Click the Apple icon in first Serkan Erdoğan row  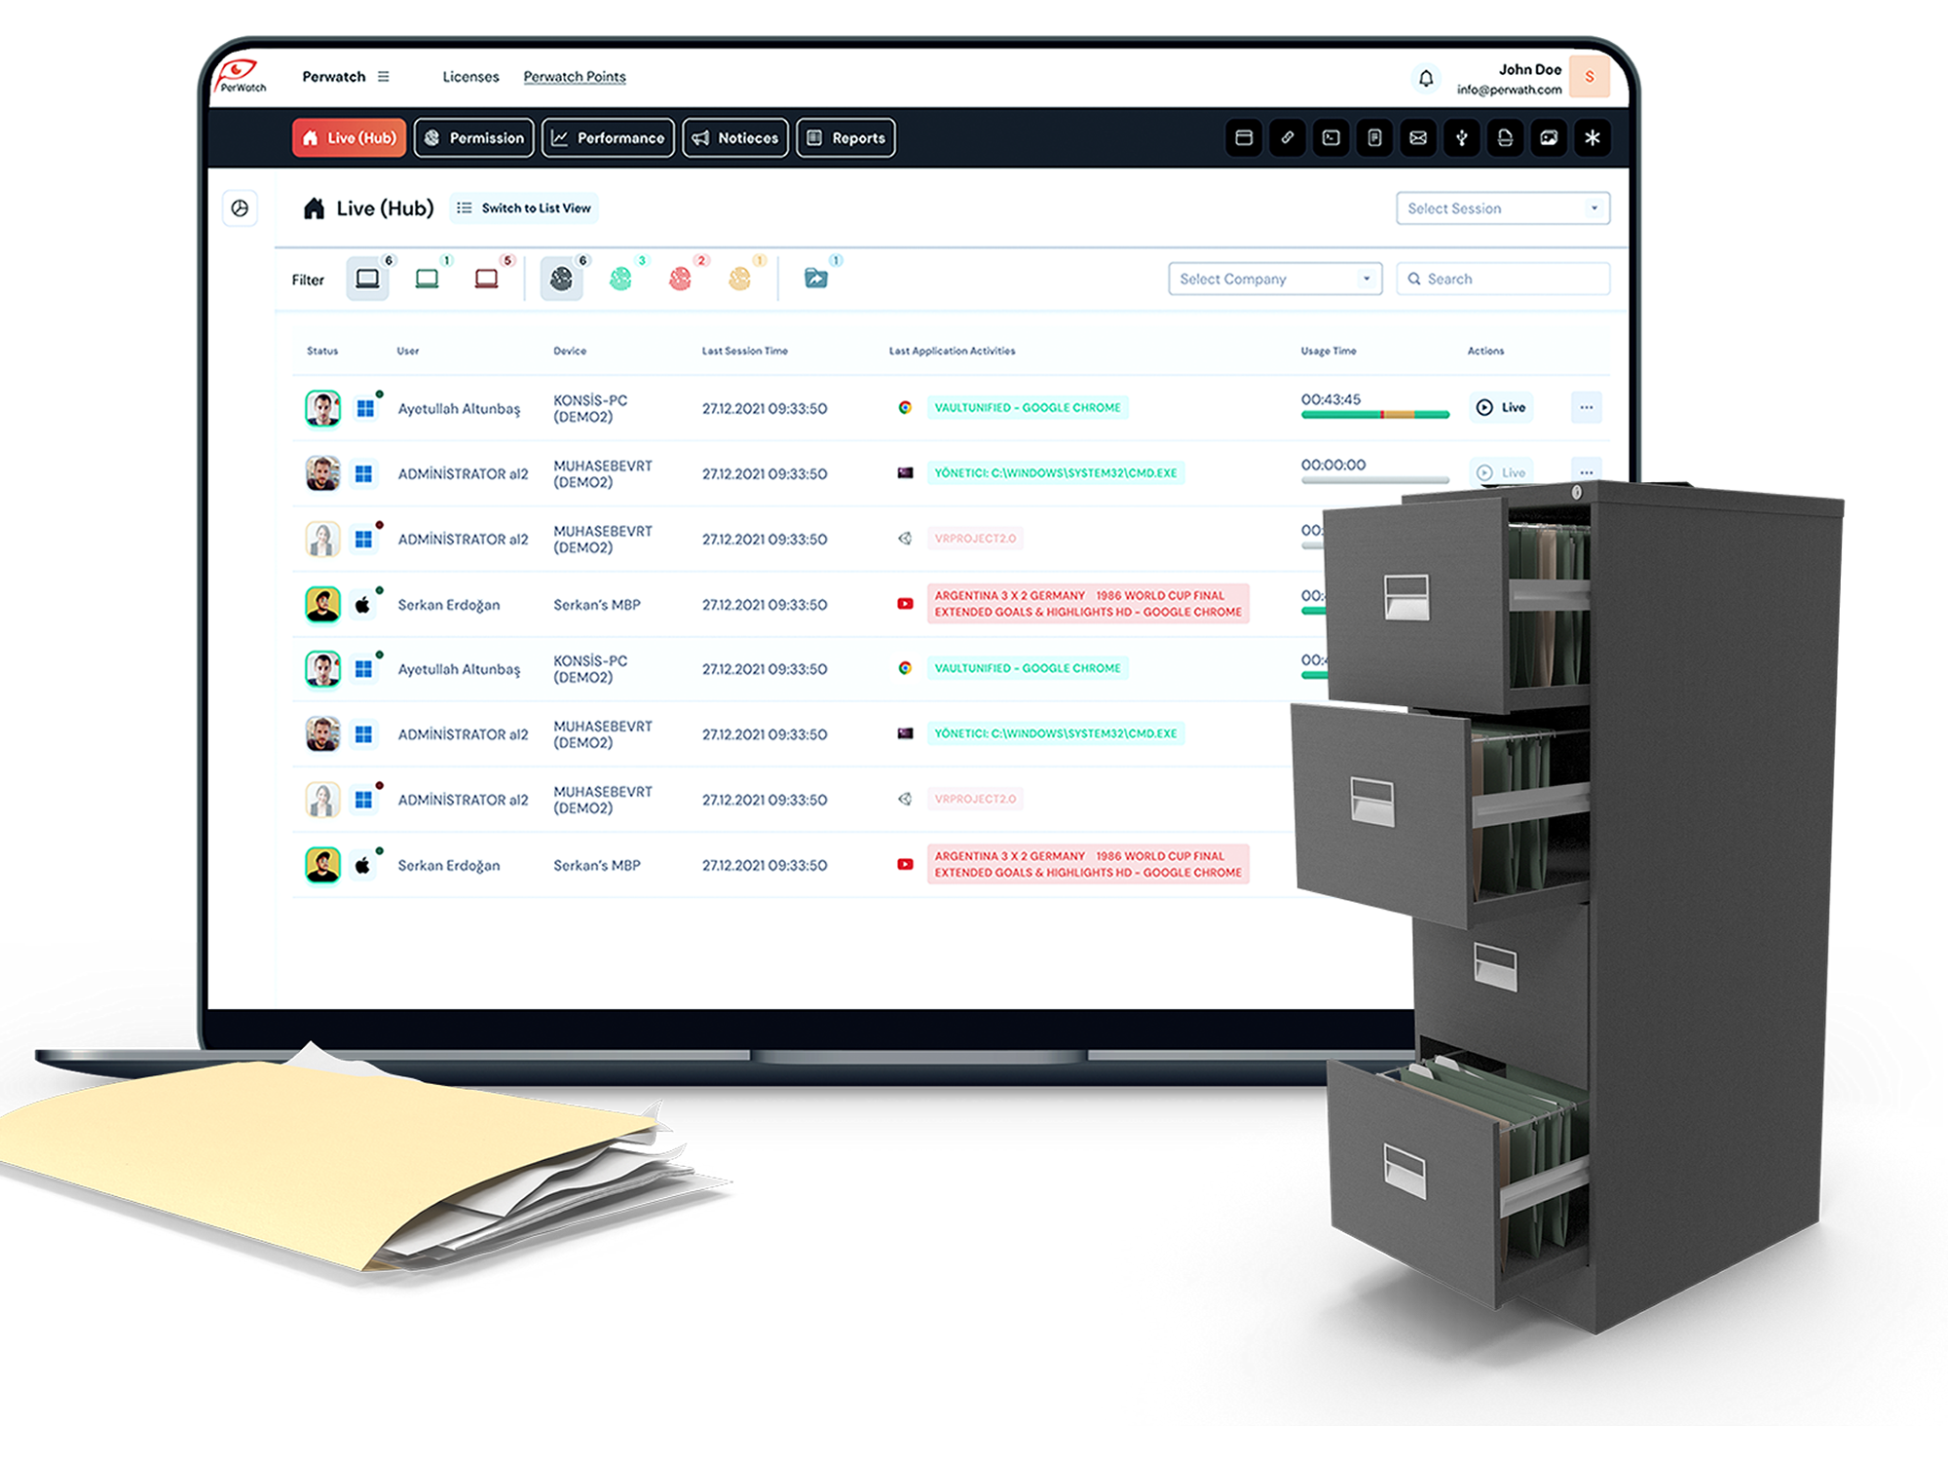point(363,605)
